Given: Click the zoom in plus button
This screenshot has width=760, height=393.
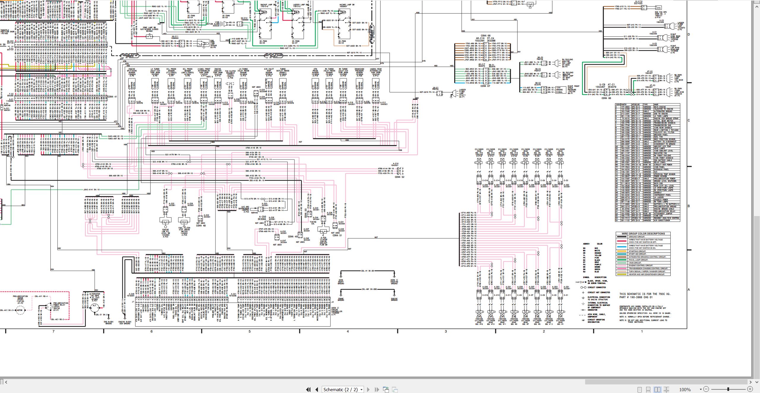Looking at the screenshot, I should point(750,389).
